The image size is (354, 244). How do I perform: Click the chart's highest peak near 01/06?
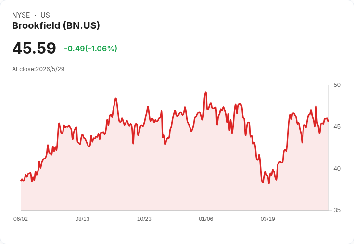[206, 92]
